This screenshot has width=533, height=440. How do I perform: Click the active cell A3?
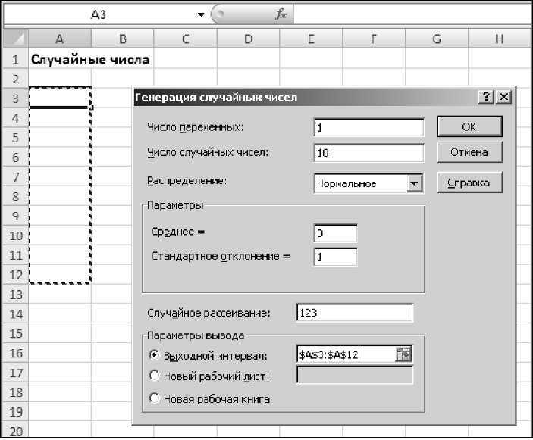60,98
